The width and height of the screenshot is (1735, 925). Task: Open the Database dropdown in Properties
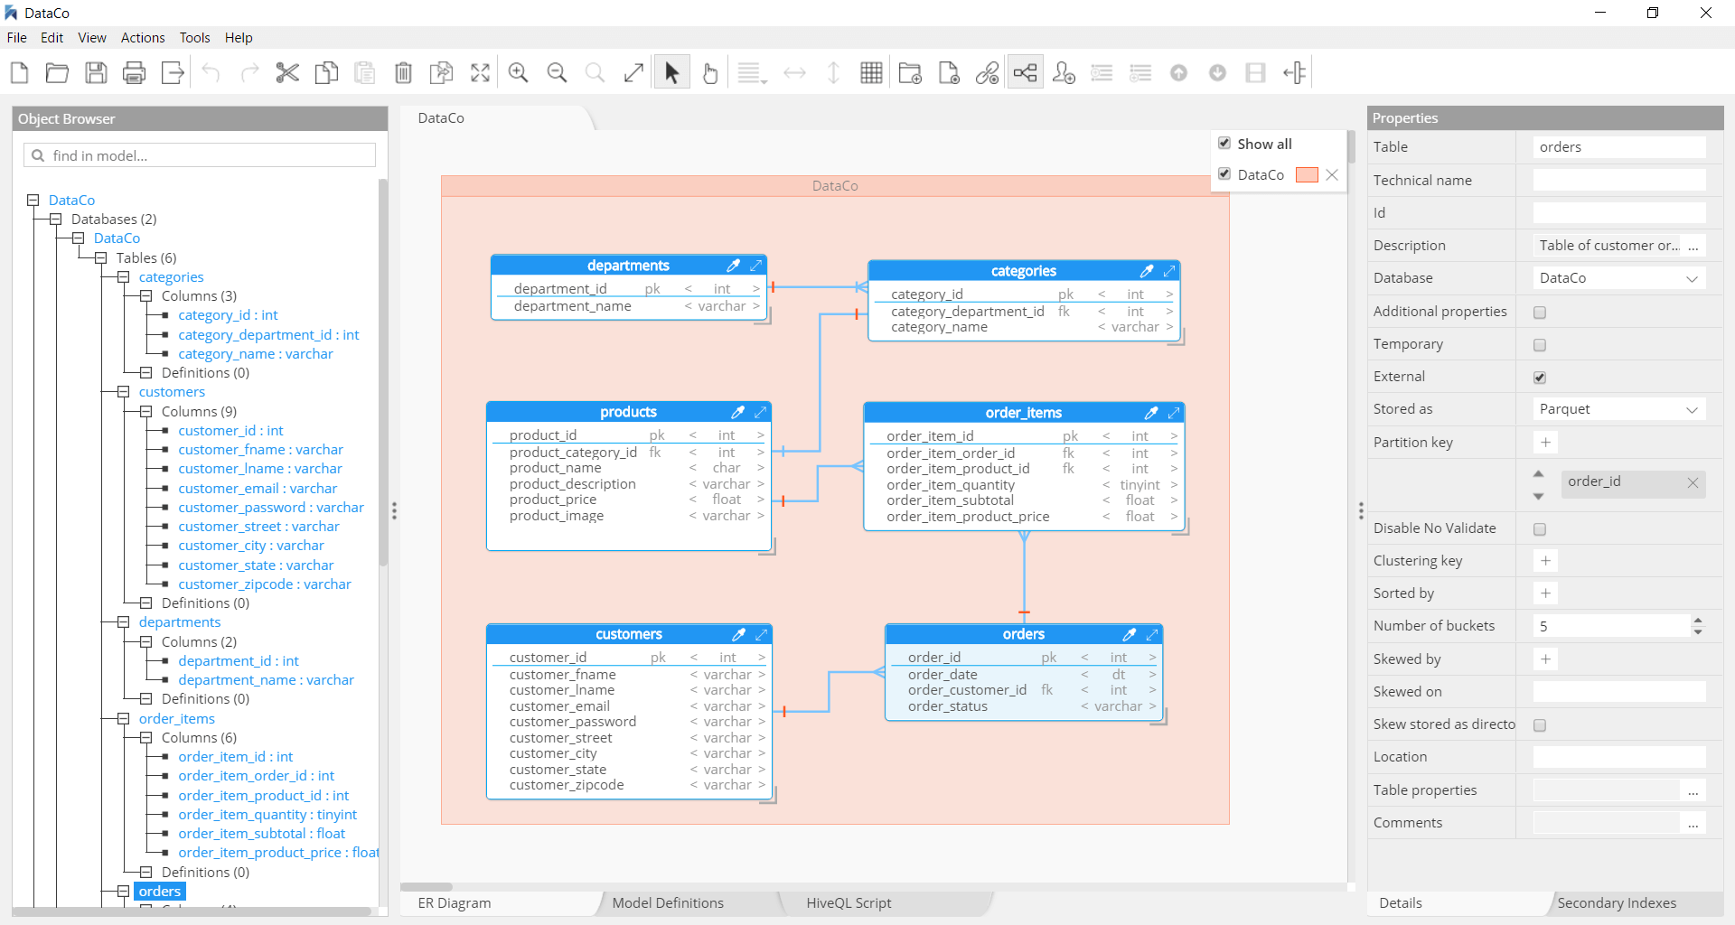(x=1618, y=278)
